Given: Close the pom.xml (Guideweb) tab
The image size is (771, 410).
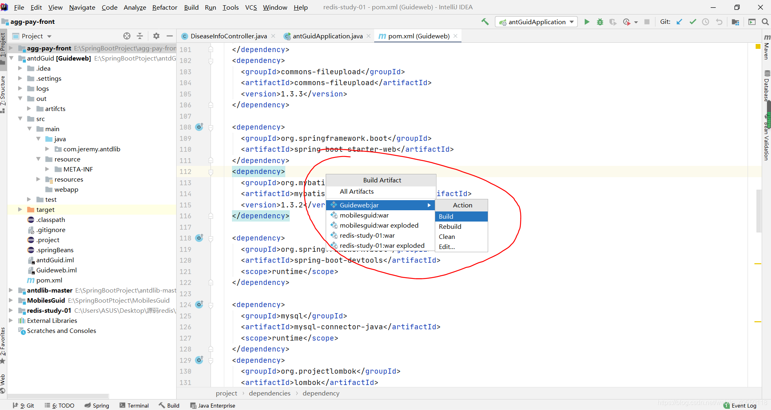Looking at the screenshot, I should coord(455,36).
